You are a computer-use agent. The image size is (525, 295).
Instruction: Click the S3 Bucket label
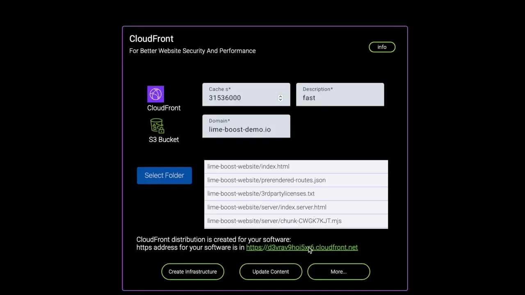click(164, 140)
